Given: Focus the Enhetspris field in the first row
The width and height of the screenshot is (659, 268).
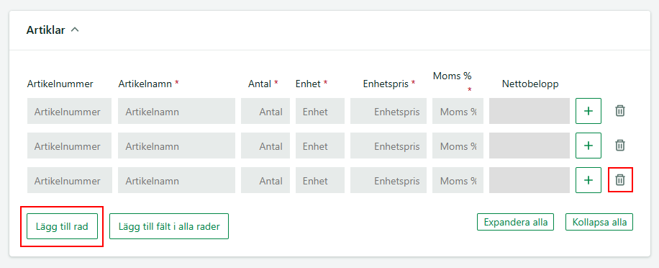Looking at the screenshot, I should [x=388, y=111].
